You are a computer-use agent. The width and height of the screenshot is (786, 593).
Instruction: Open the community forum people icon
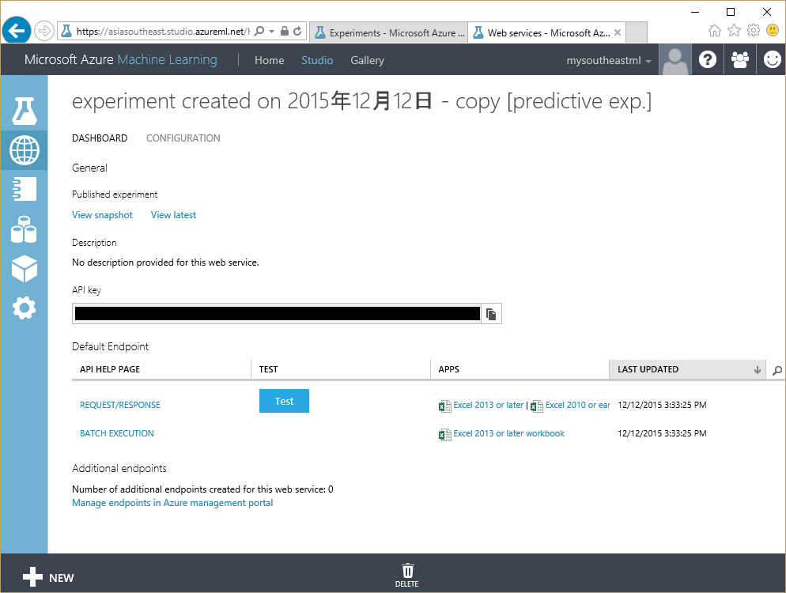click(739, 59)
